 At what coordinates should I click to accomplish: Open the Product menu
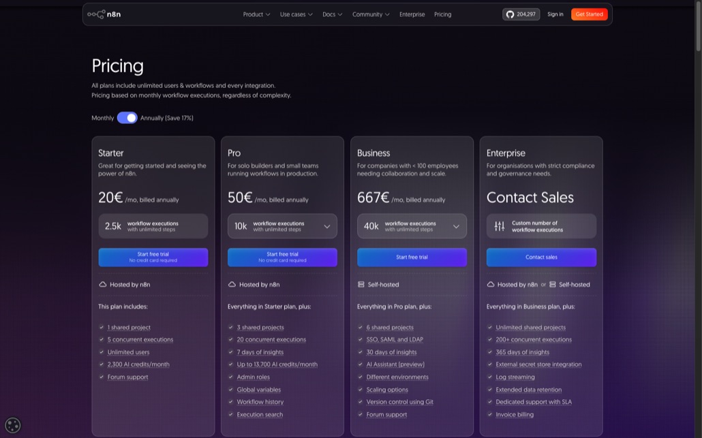tap(256, 14)
